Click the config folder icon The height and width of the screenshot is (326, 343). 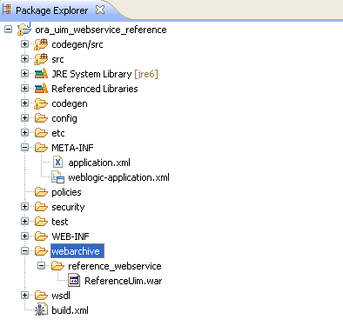coord(41,118)
